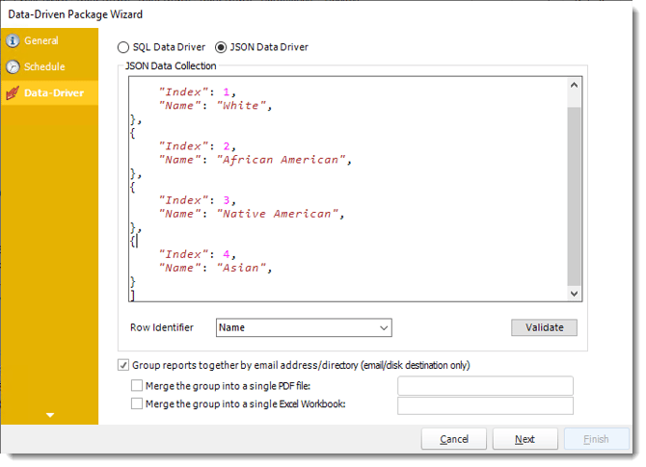Click the JSON editor scrollbar thumb
Image resolution: width=646 pixels, height=467 pixels.
coord(574,196)
